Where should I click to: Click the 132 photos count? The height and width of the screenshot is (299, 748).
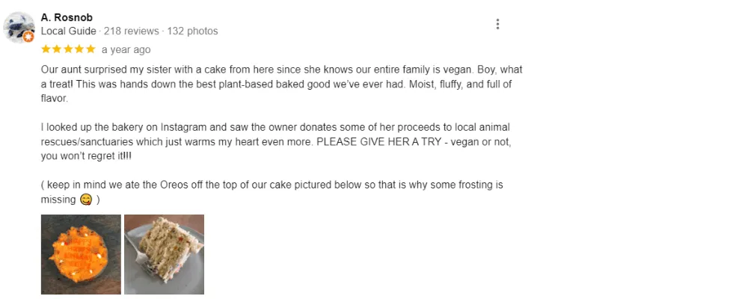click(192, 31)
